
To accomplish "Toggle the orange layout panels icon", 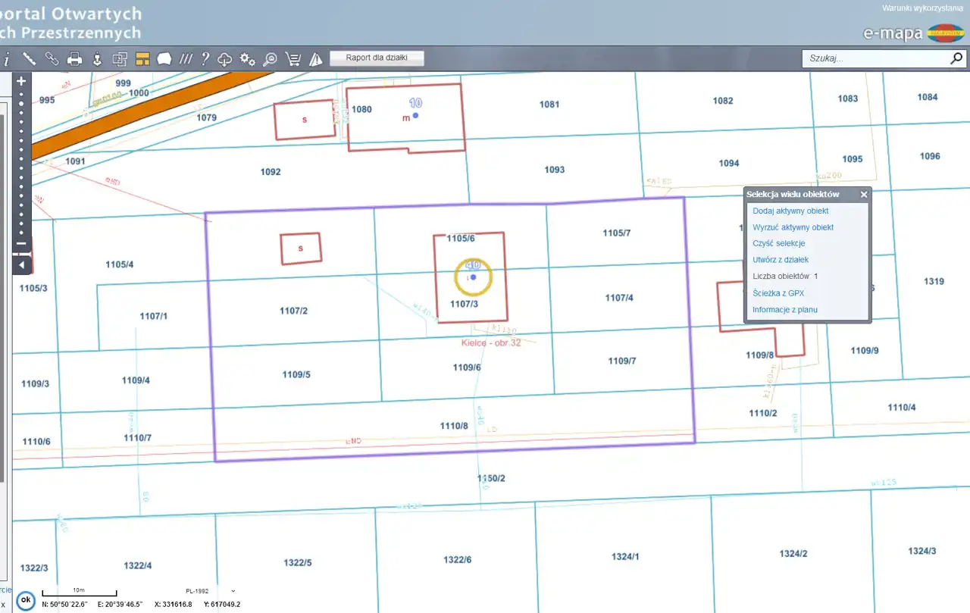I will 142,58.
